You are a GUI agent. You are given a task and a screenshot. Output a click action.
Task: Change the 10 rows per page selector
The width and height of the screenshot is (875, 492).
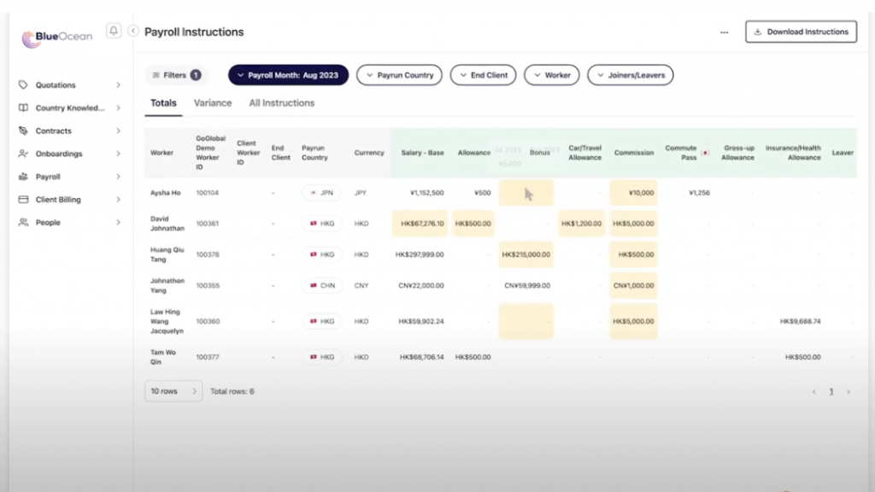[x=173, y=391]
